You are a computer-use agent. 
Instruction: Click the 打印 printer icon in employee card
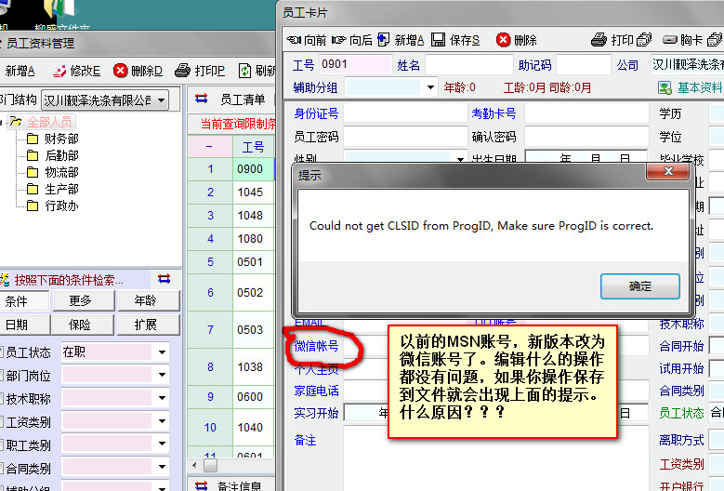[599, 40]
